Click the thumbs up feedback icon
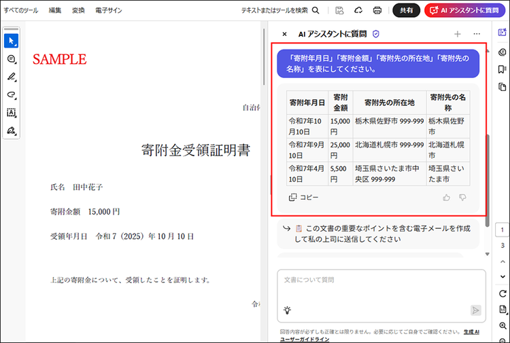 (x=447, y=198)
